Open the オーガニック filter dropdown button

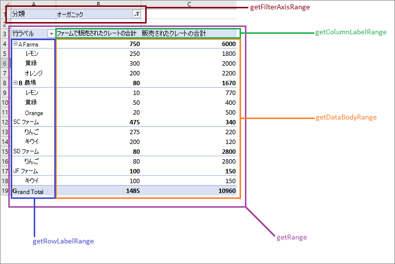(x=137, y=14)
